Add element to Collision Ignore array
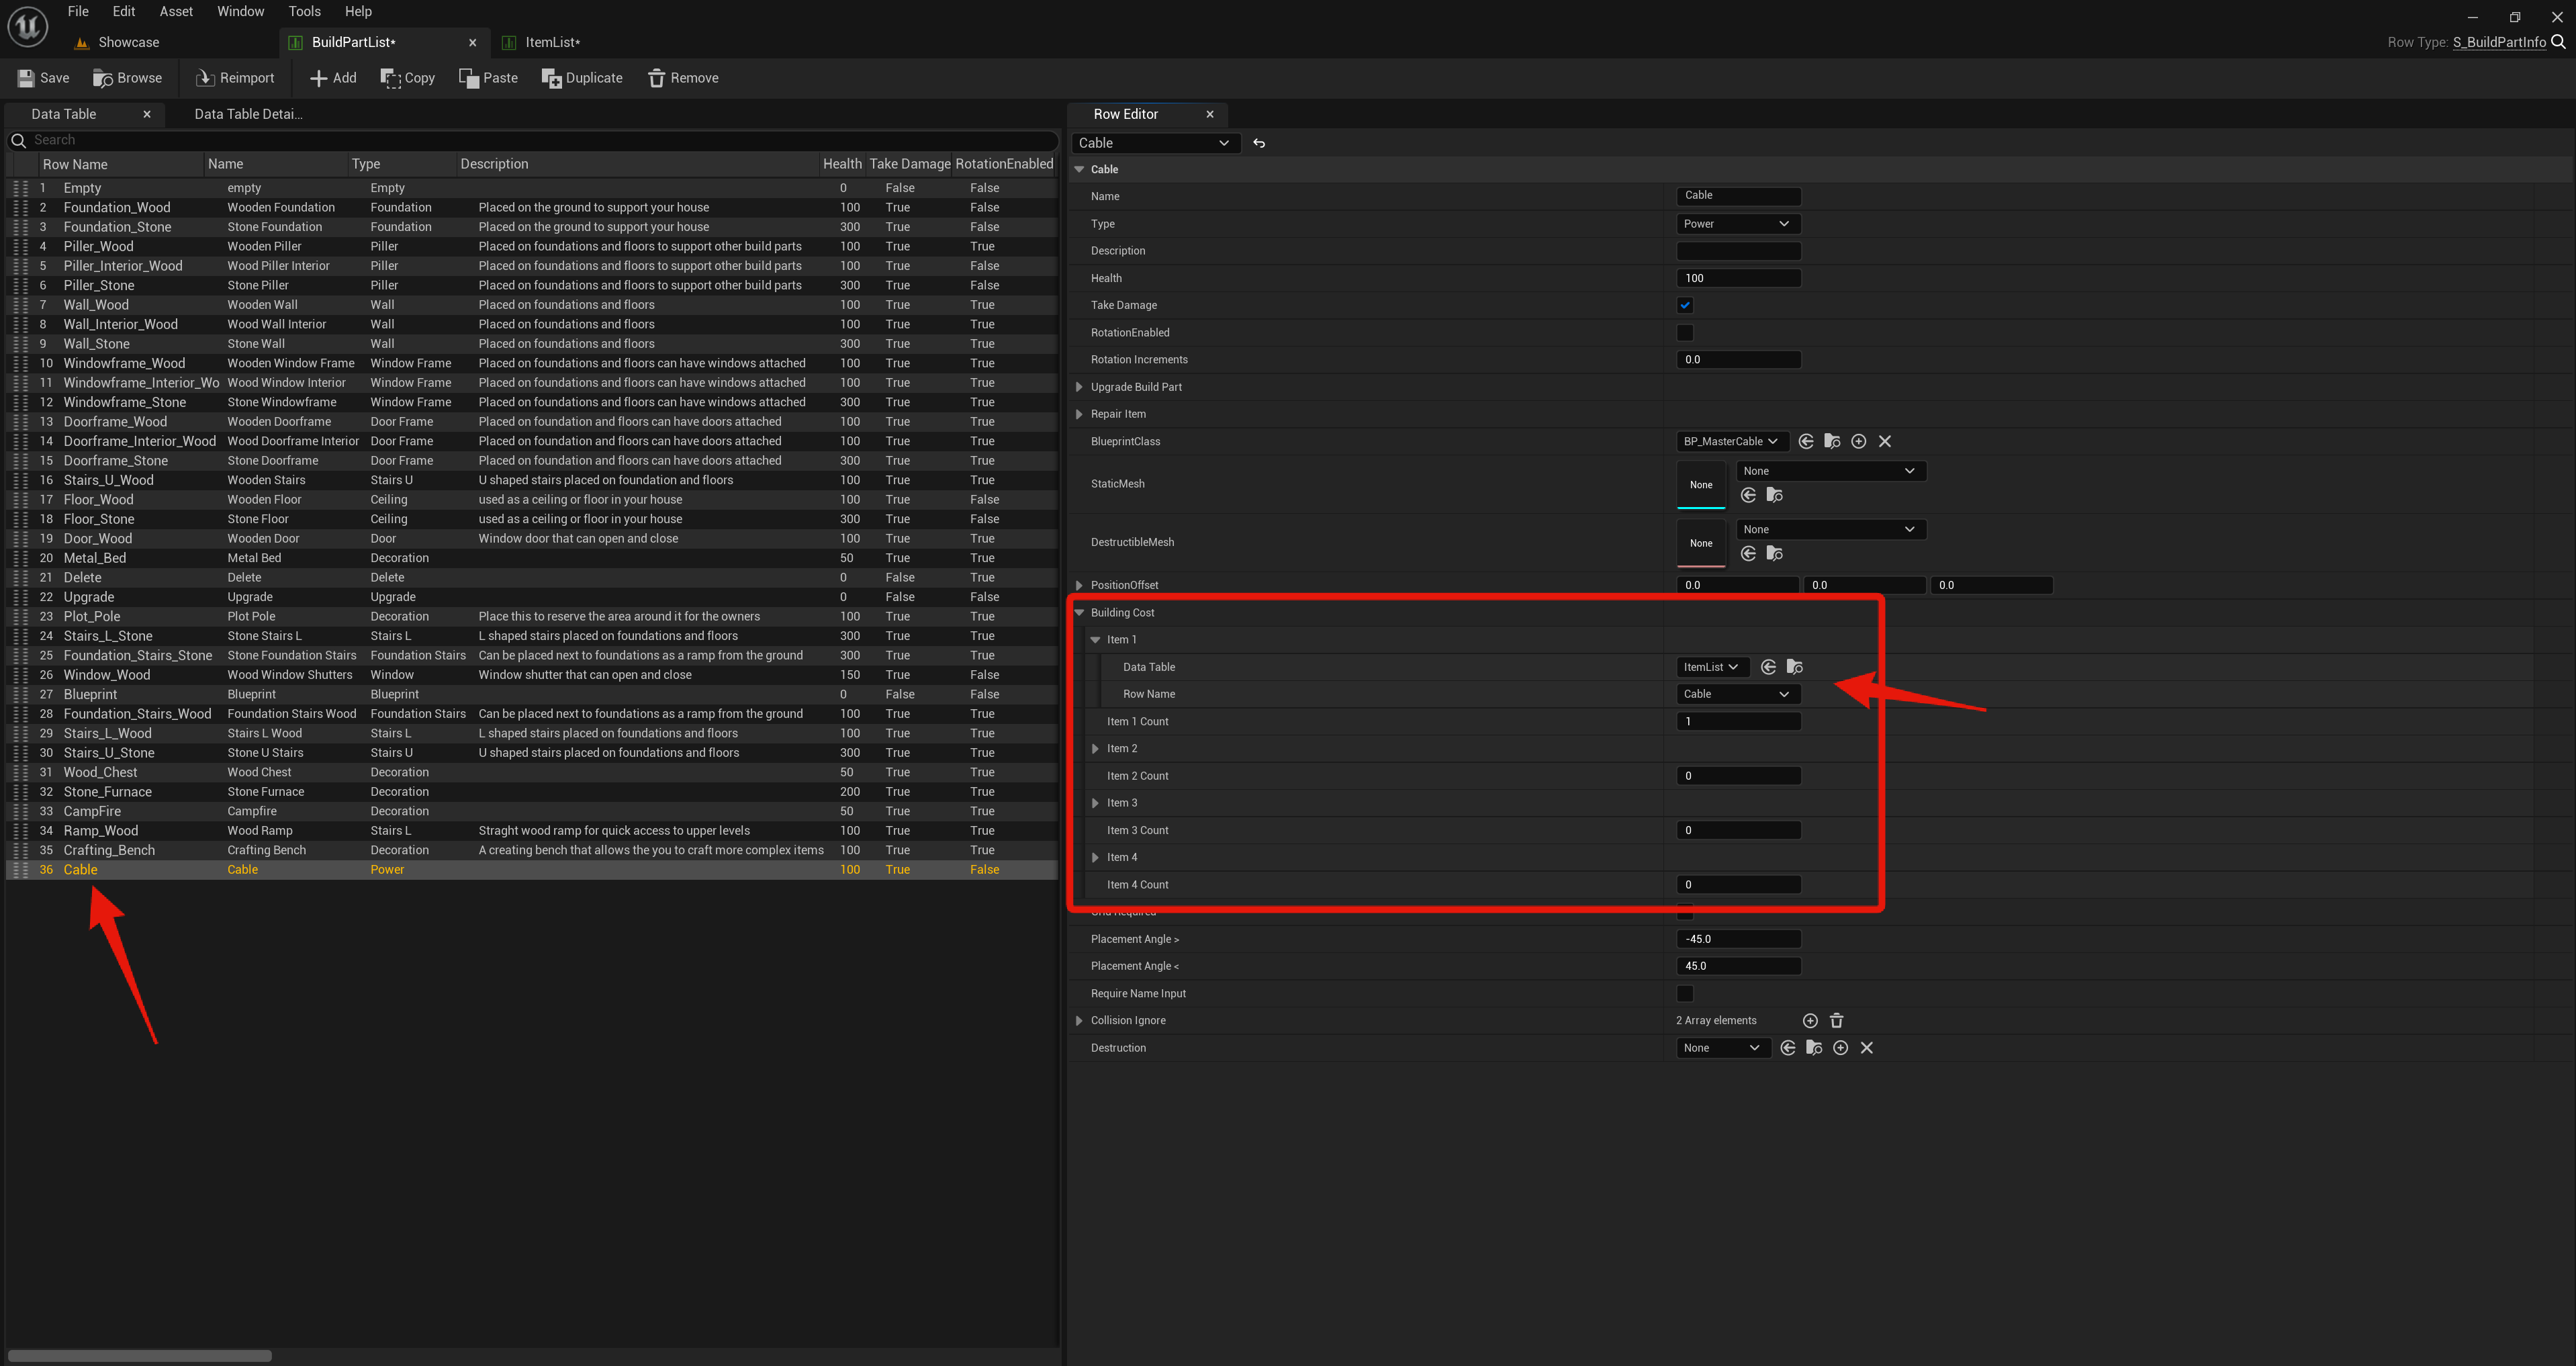Image resolution: width=2576 pixels, height=1366 pixels. (1809, 1020)
